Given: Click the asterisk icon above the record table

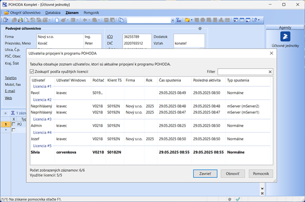Looking at the screenshot, I should 6,113.
